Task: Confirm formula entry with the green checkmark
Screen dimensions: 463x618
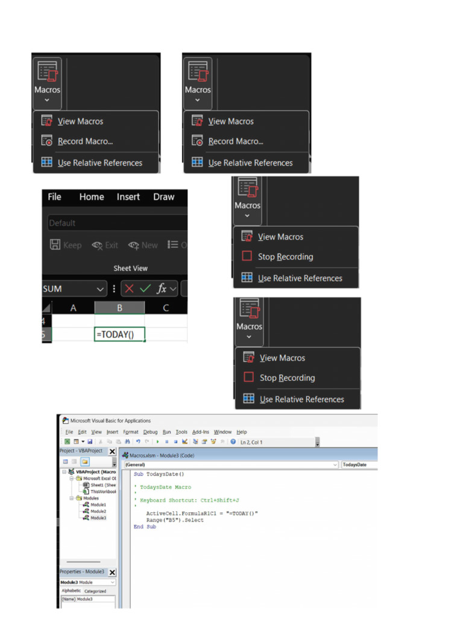Action: [x=145, y=288]
